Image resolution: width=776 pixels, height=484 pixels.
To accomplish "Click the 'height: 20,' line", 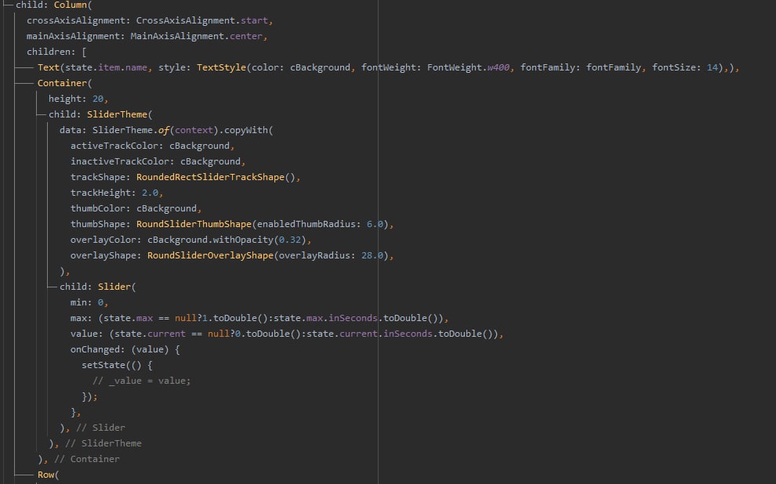I will click(78, 99).
